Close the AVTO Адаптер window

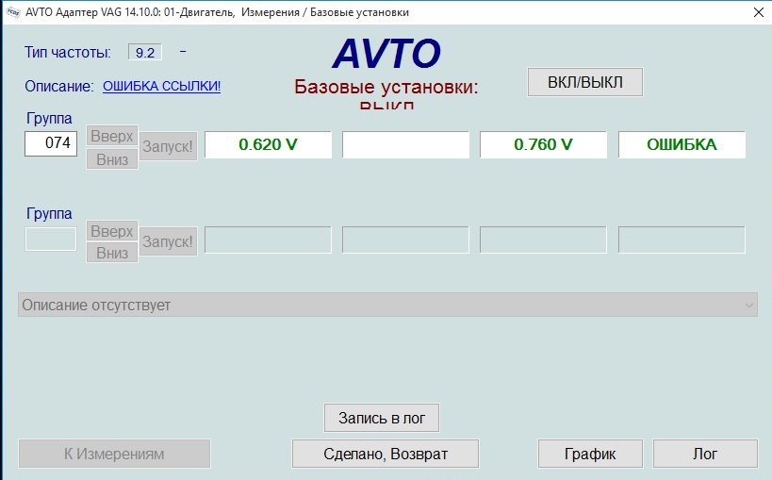point(759,12)
